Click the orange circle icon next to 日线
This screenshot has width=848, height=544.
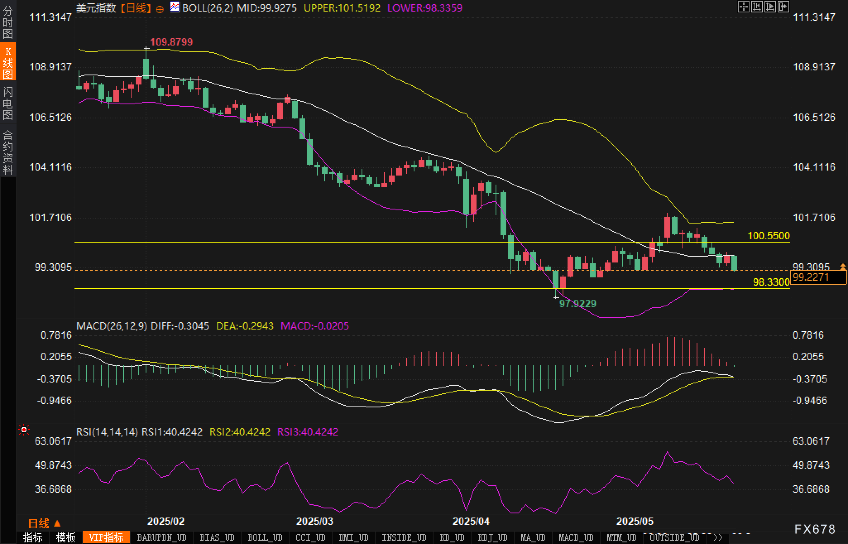[x=160, y=9]
